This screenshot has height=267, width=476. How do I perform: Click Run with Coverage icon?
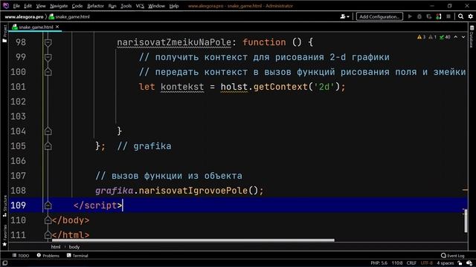pos(429,16)
